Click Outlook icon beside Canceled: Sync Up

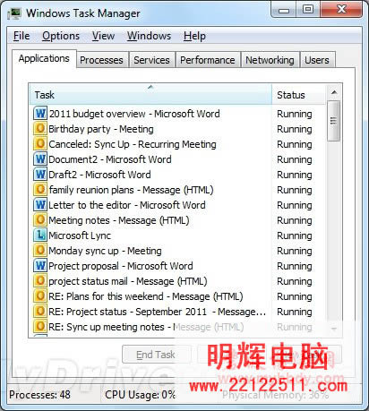pos(40,144)
